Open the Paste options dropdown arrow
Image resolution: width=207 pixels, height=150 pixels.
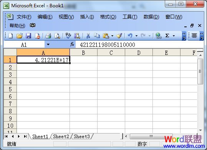112,36
